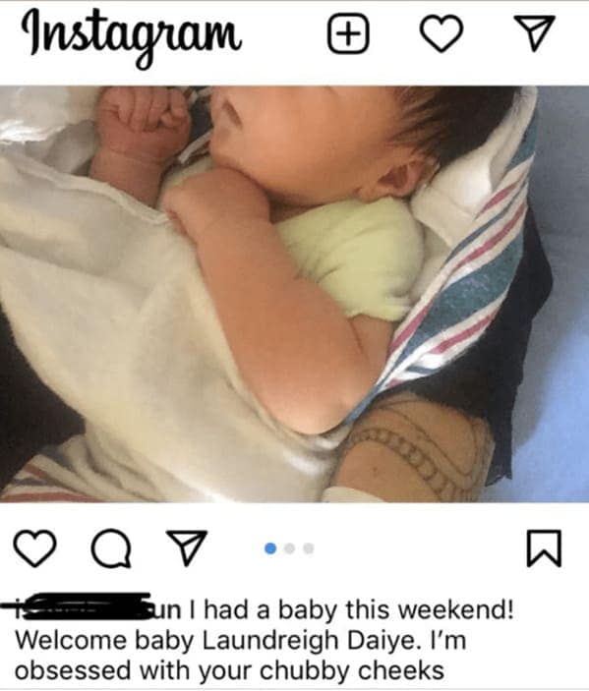This screenshot has width=589, height=691.
Task: Click 'Welcome baby Laundreigh Daiye' caption line
Action: pos(216,640)
